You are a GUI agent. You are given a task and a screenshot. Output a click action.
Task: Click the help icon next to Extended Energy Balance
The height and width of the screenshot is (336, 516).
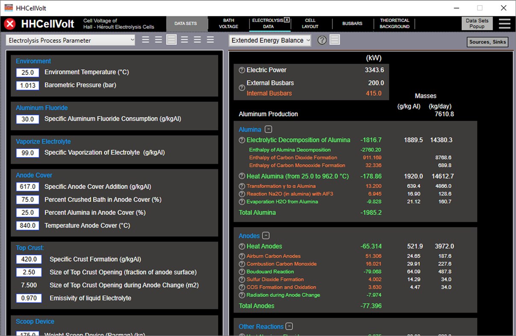pos(322,40)
